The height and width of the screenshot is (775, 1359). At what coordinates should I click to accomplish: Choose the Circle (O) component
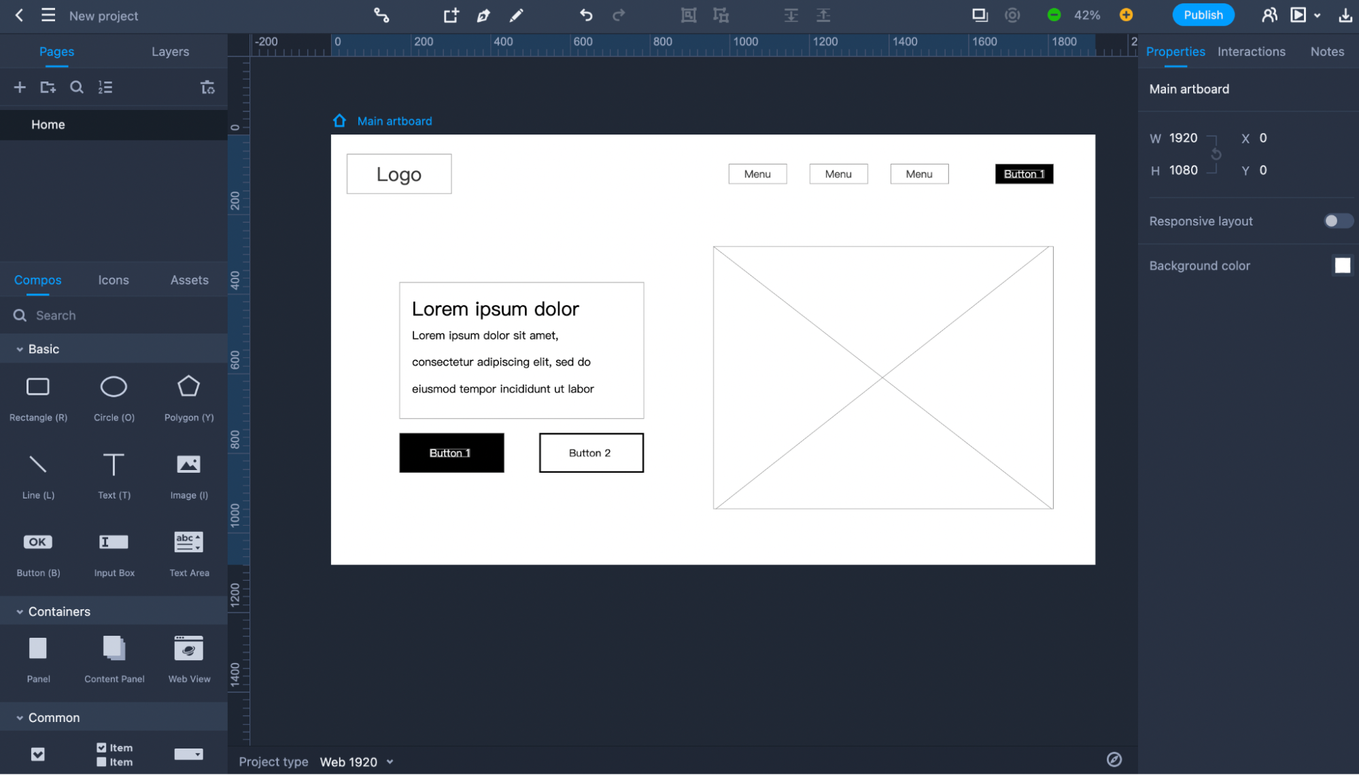coord(114,399)
